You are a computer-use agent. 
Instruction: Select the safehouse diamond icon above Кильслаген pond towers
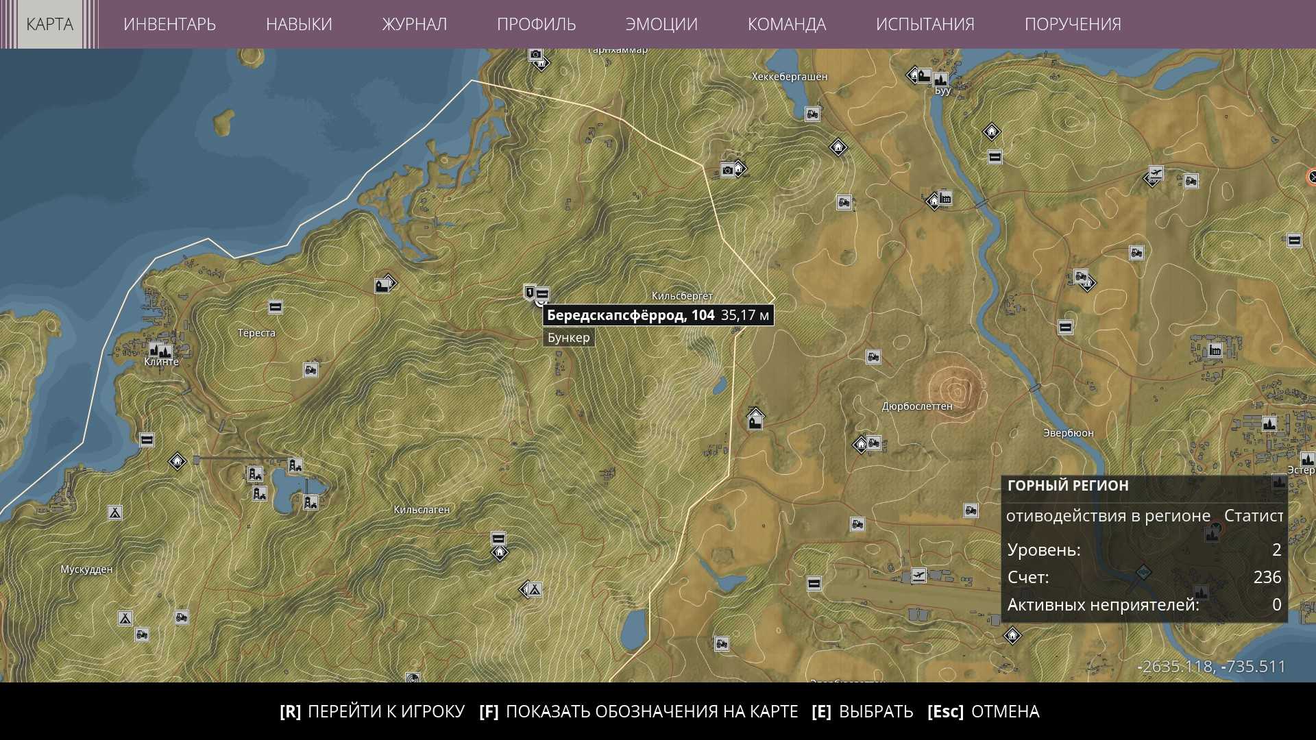pos(178,461)
